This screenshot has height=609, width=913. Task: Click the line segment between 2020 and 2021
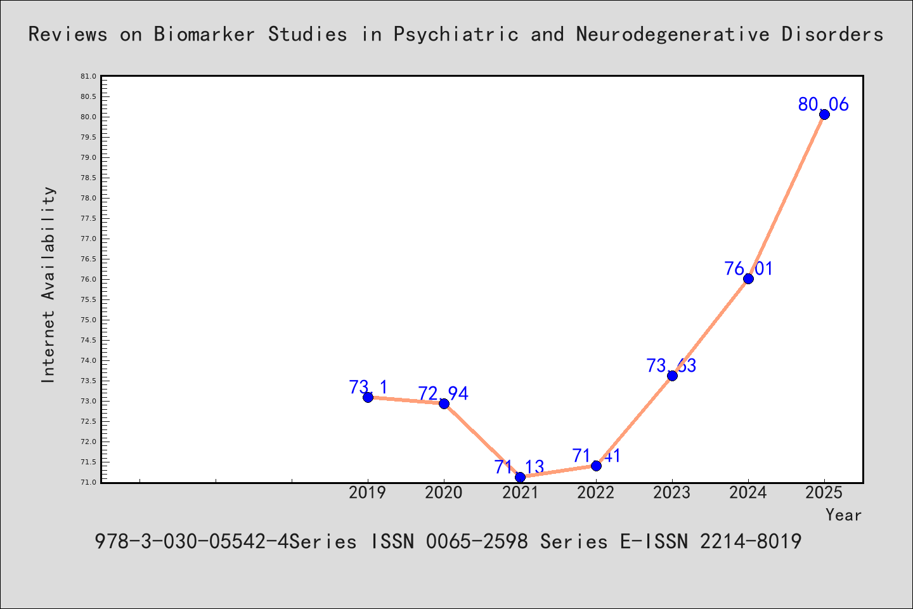click(482, 440)
